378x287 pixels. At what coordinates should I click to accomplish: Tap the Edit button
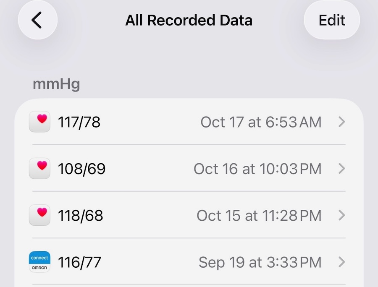tap(332, 20)
